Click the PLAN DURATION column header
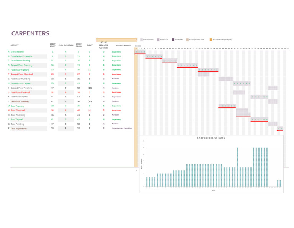 66,45
